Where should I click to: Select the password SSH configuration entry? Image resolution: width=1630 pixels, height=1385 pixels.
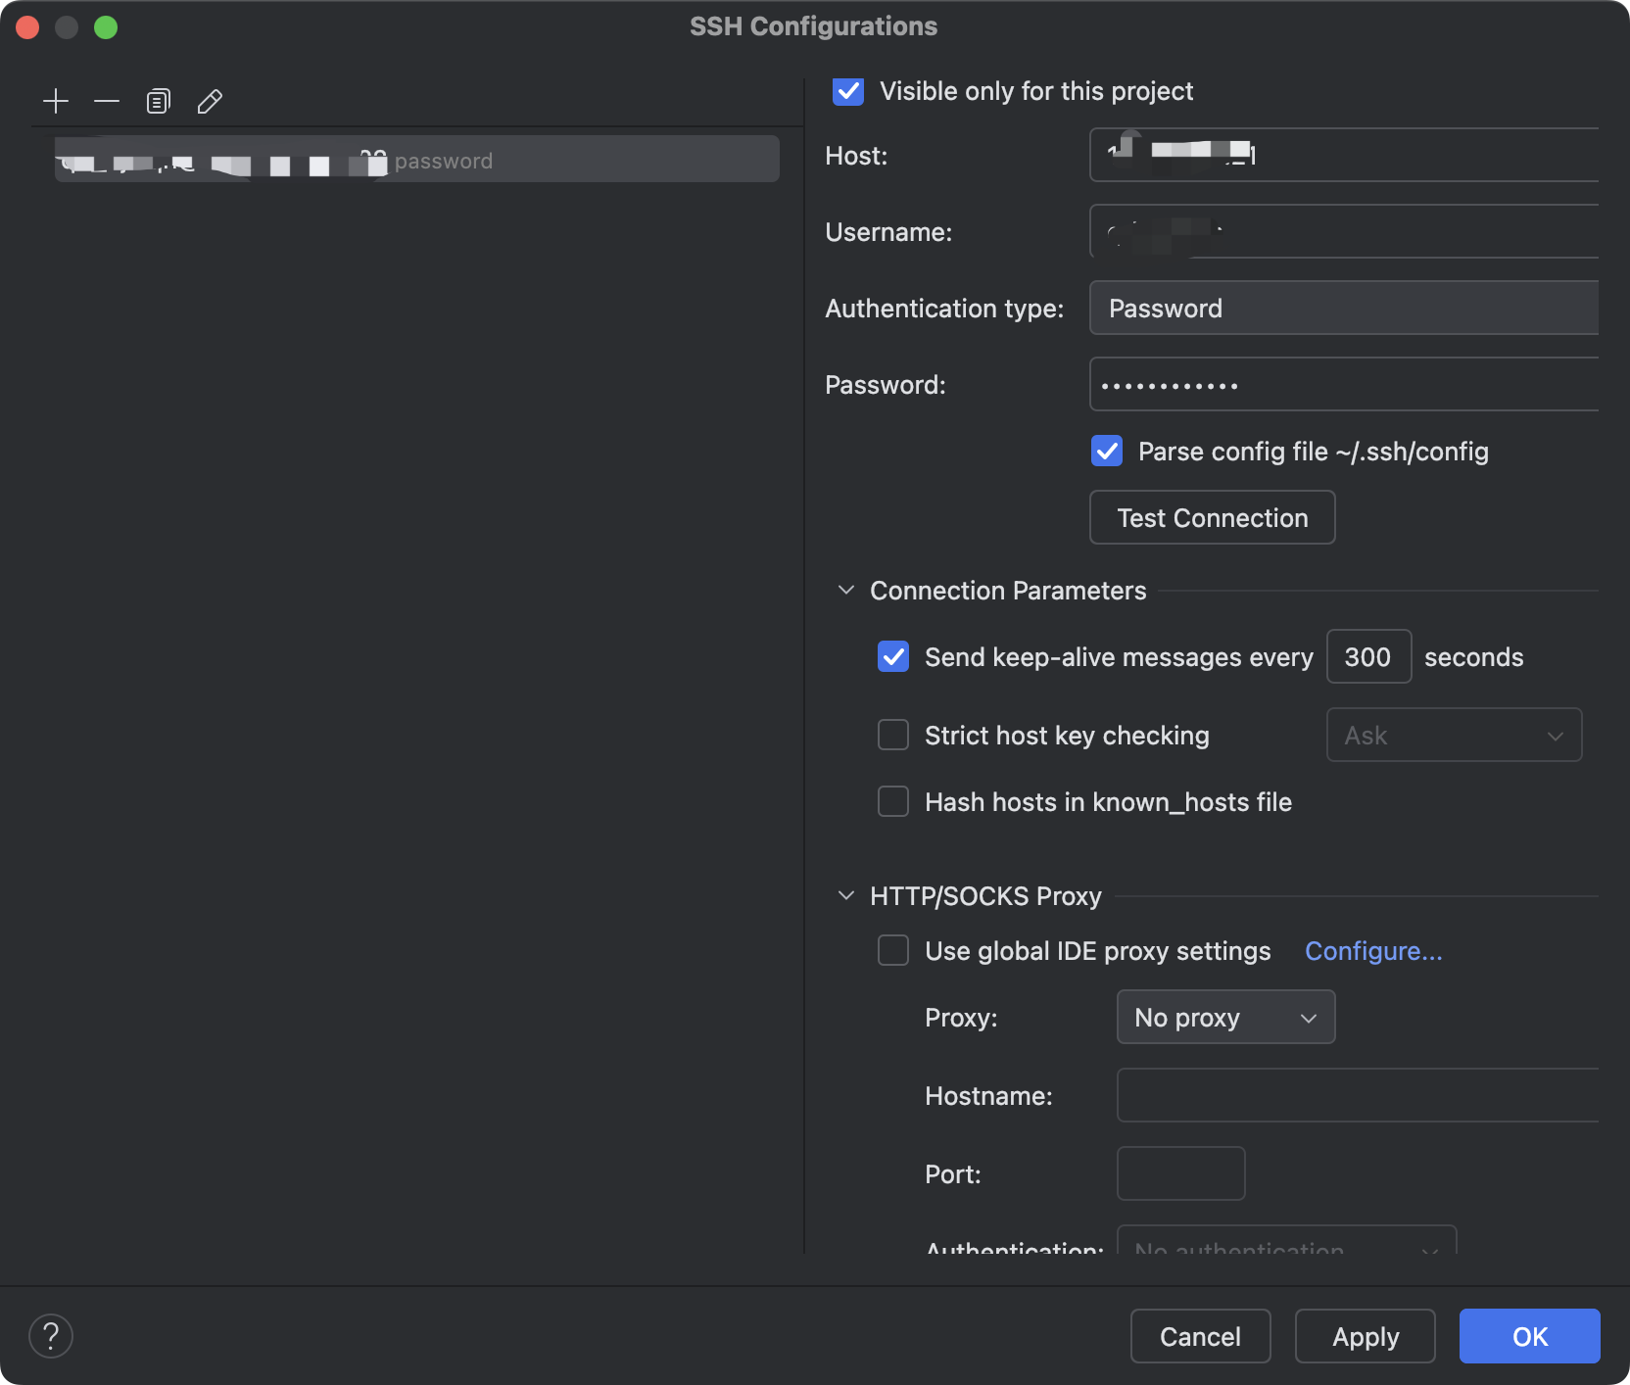point(417,160)
